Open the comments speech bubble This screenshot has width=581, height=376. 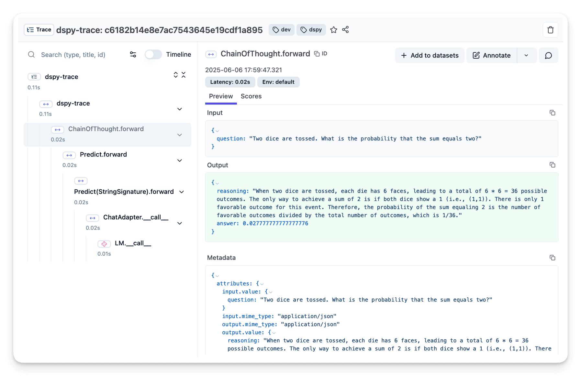pyautogui.click(x=548, y=56)
